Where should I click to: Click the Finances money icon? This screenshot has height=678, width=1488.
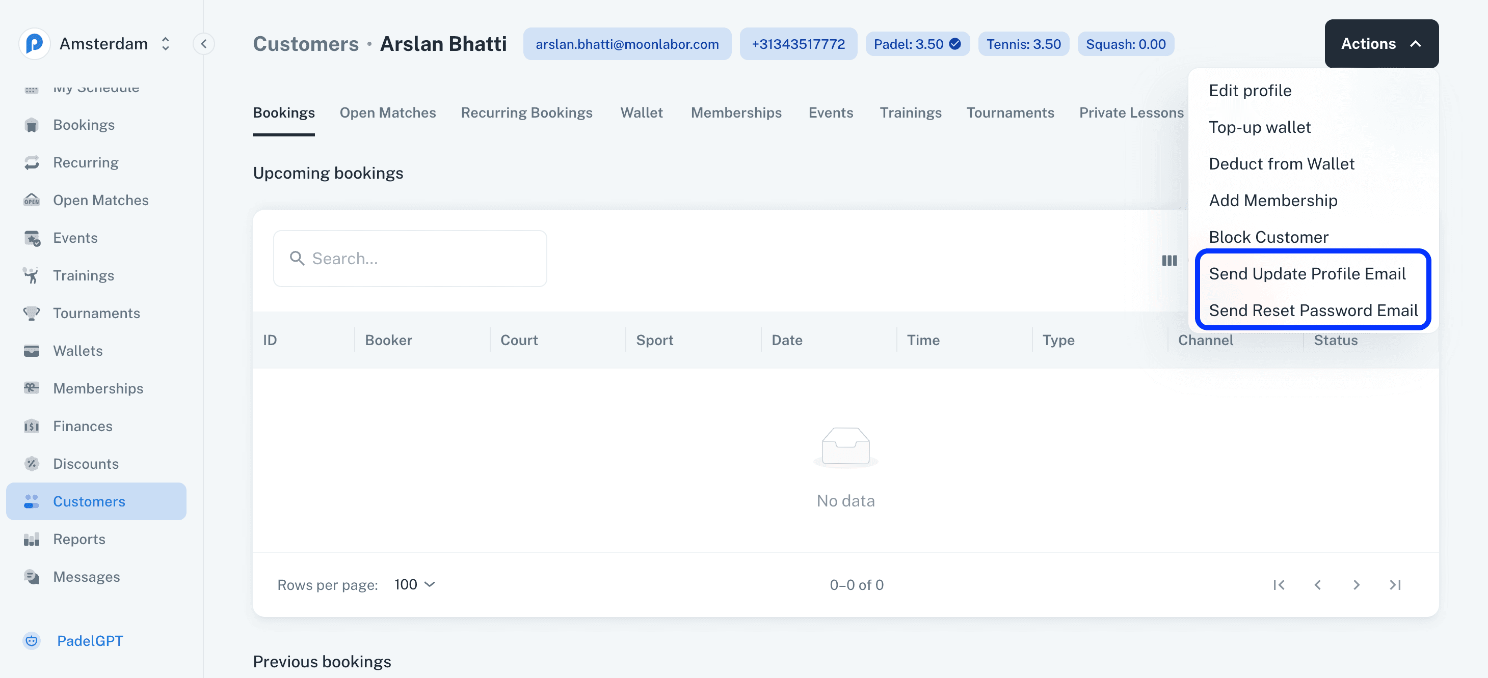[32, 426]
